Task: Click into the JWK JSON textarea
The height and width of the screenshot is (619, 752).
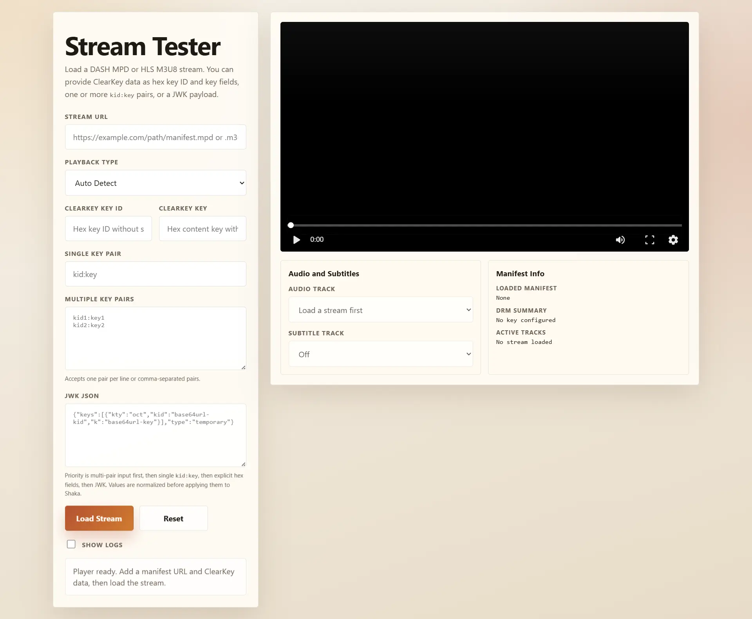Action: [155, 435]
